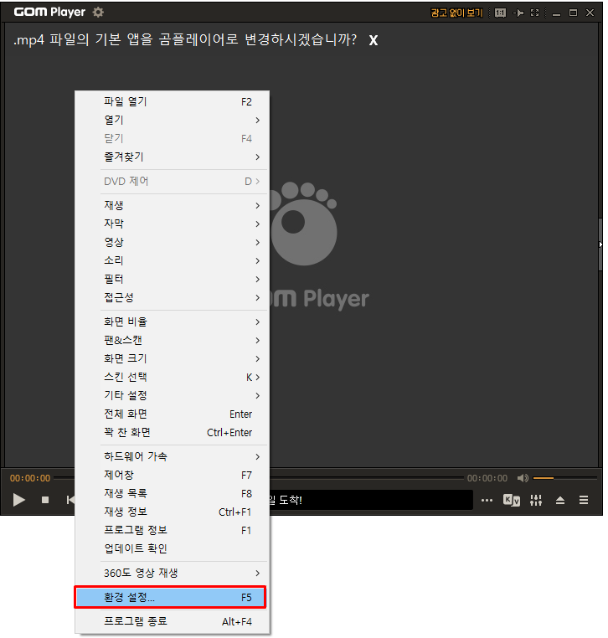Viewport: 608px width, 638px height.
Task: Click the elapsed time 00:00:00 display
Action: (30, 479)
